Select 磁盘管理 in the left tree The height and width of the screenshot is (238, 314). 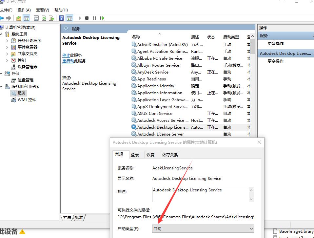[x=26, y=80]
